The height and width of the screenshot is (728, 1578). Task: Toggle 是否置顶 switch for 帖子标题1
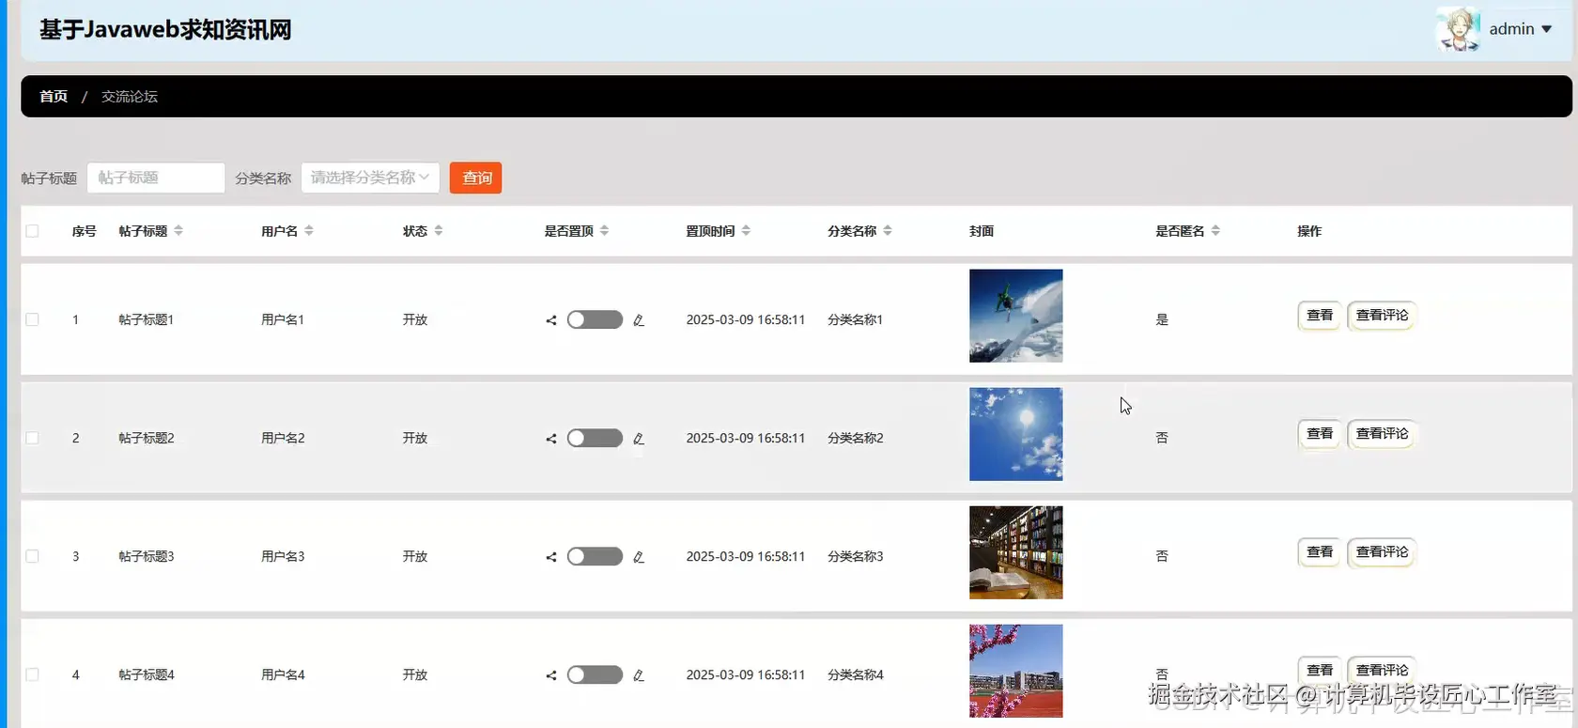pyautogui.click(x=595, y=319)
